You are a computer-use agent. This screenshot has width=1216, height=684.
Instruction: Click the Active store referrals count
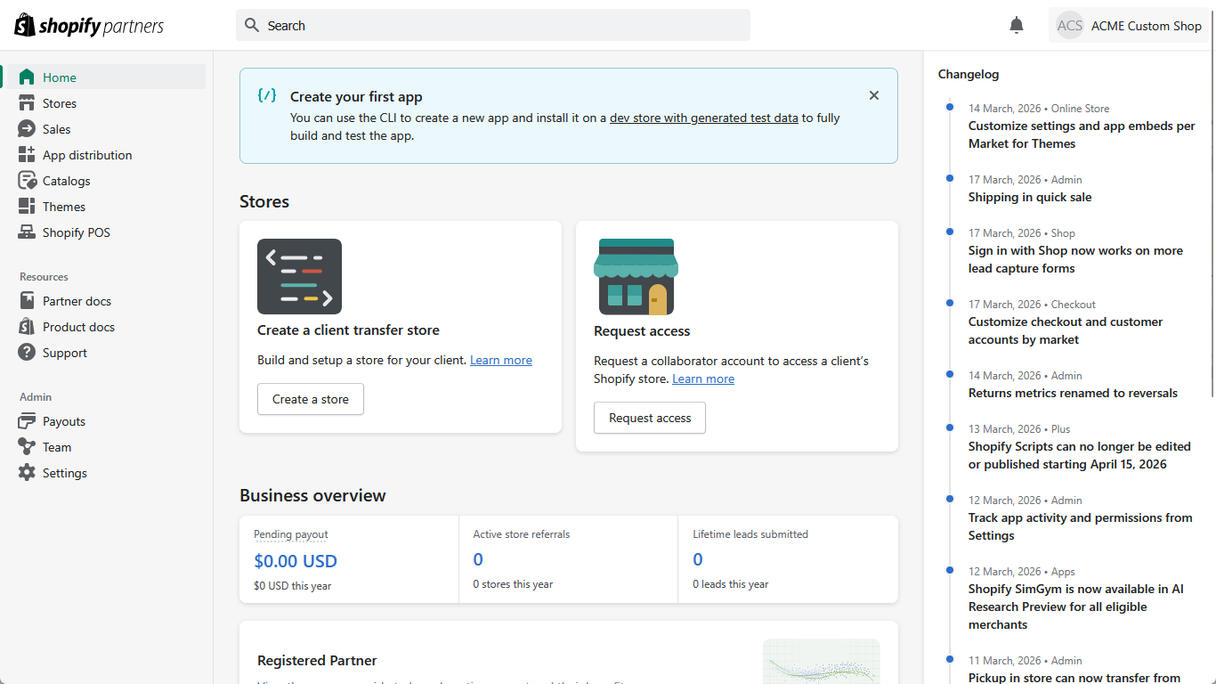point(478,559)
